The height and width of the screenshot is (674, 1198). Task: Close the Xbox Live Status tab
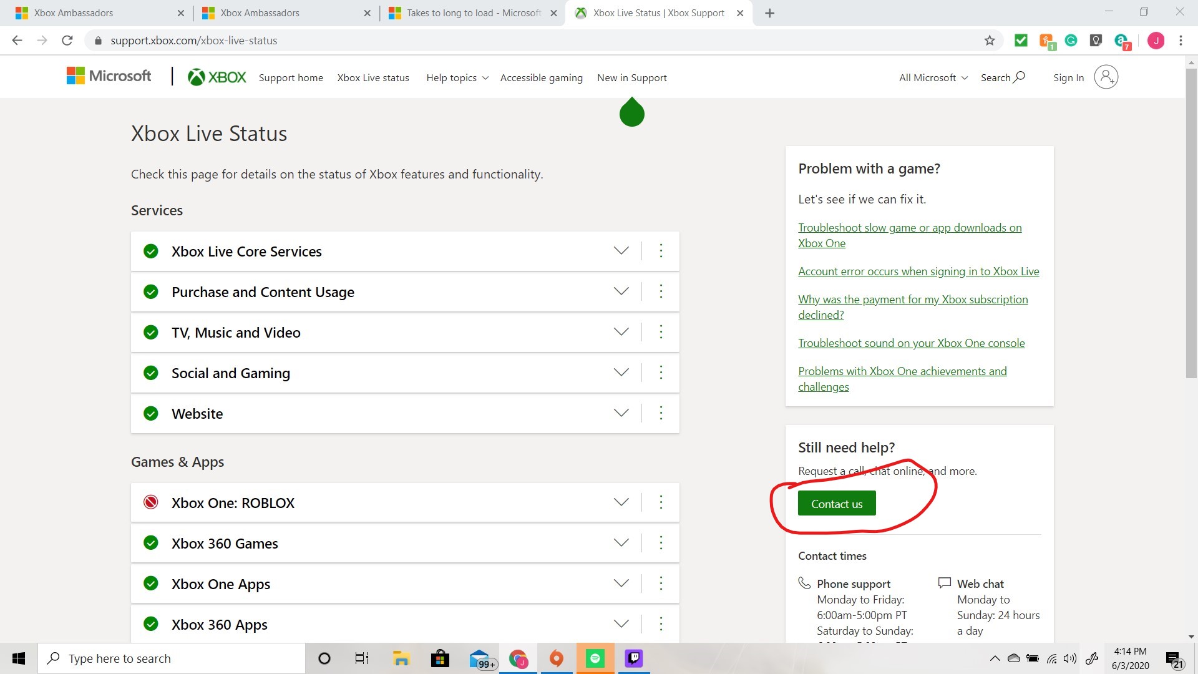740,13
